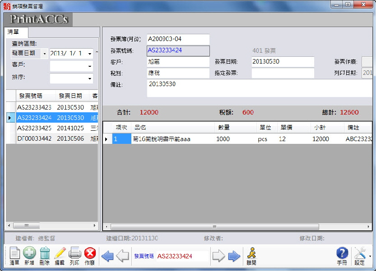Click the 列印 printer icon
The width and height of the screenshot is (376, 271).
coord(74,256)
